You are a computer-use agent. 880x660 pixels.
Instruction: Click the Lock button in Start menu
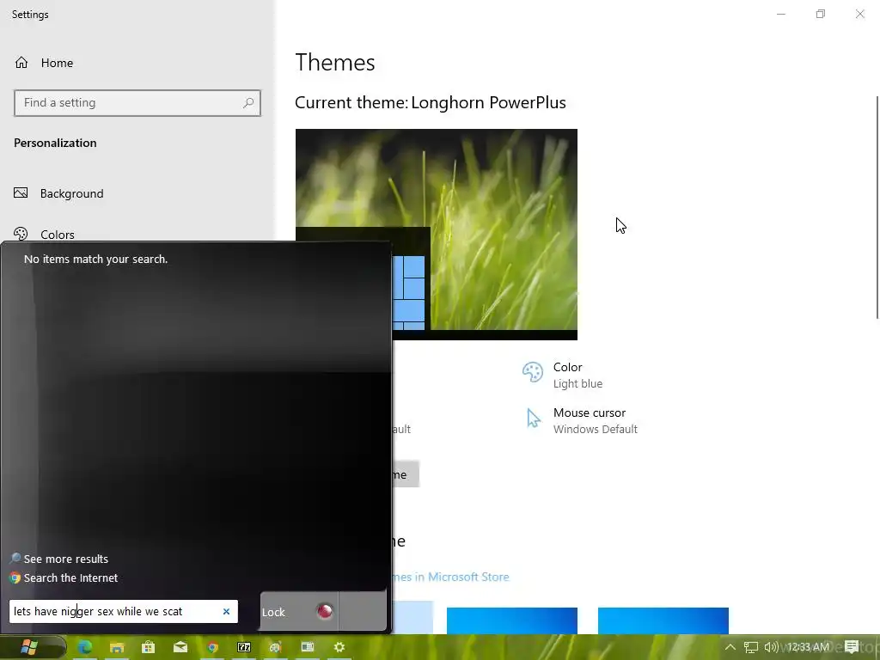[x=299, y=611]
